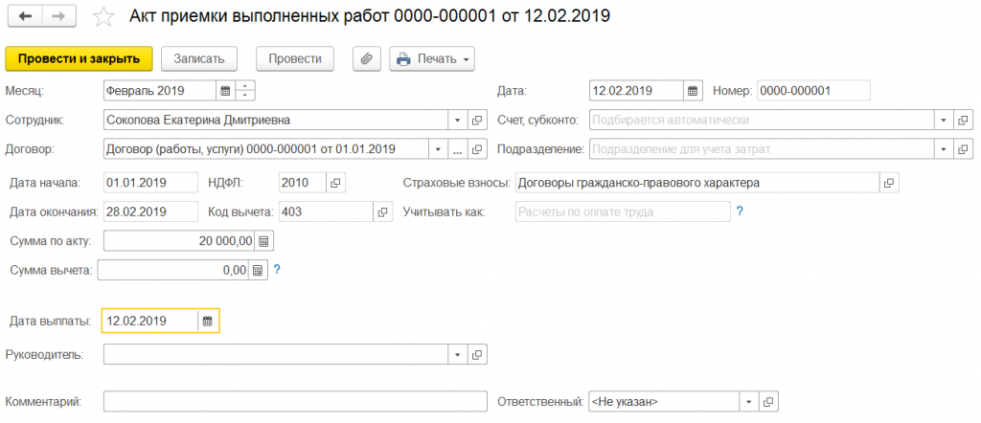Viewport: 981px width, 423px height.
Task: Open calculator for Сумма по акту
Action: (264, 241)
